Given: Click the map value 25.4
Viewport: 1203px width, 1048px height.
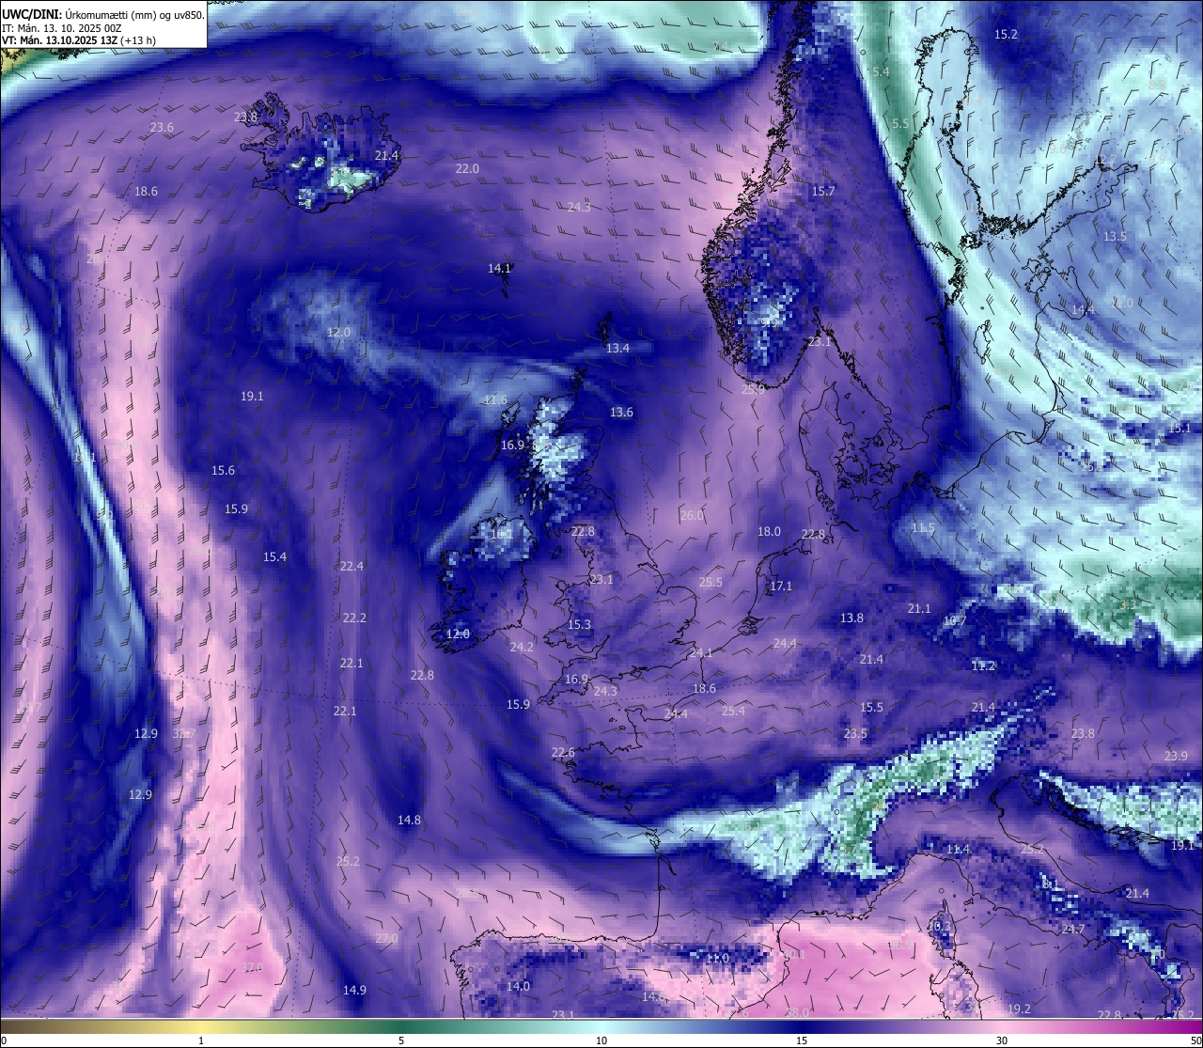Looking at the screenshot, I should pos(733,712).
